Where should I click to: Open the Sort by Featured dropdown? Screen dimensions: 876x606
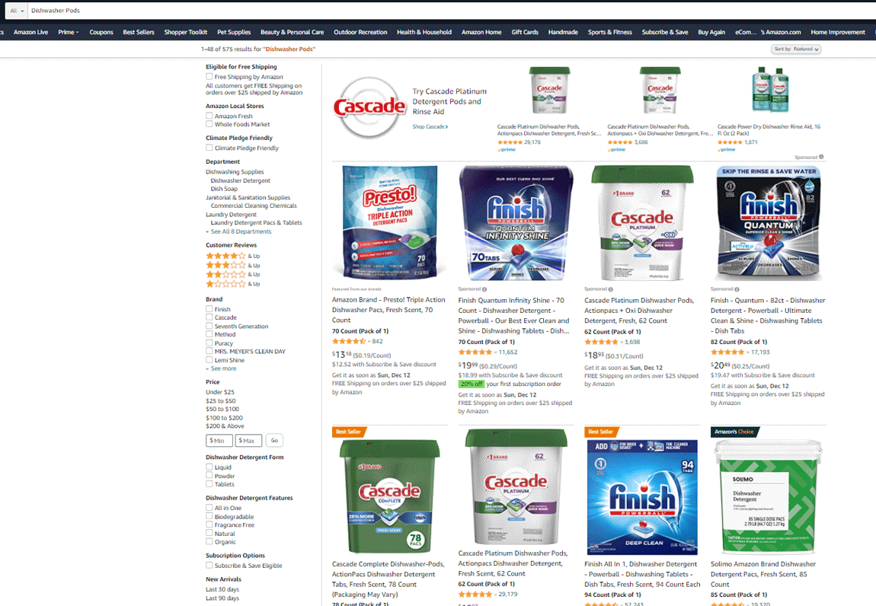pyautogui.click(x=796, y=49)
